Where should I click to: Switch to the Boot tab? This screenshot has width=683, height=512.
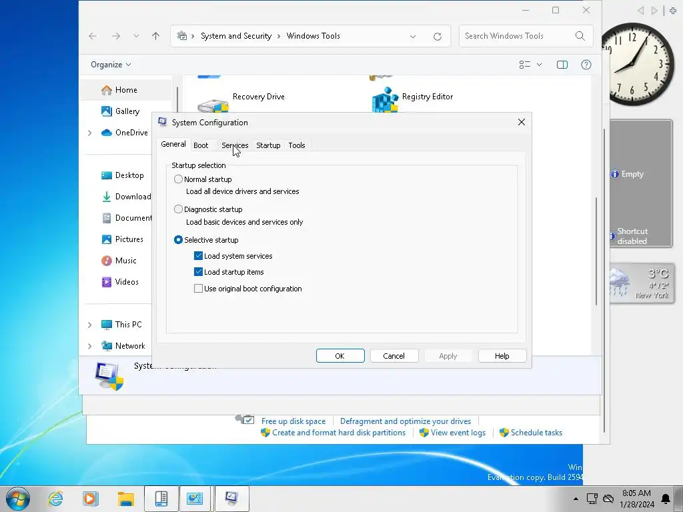point(201,145)
